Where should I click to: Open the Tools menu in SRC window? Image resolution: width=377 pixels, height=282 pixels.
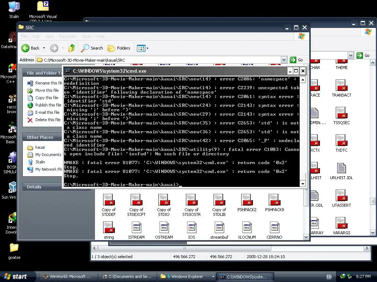86,36
